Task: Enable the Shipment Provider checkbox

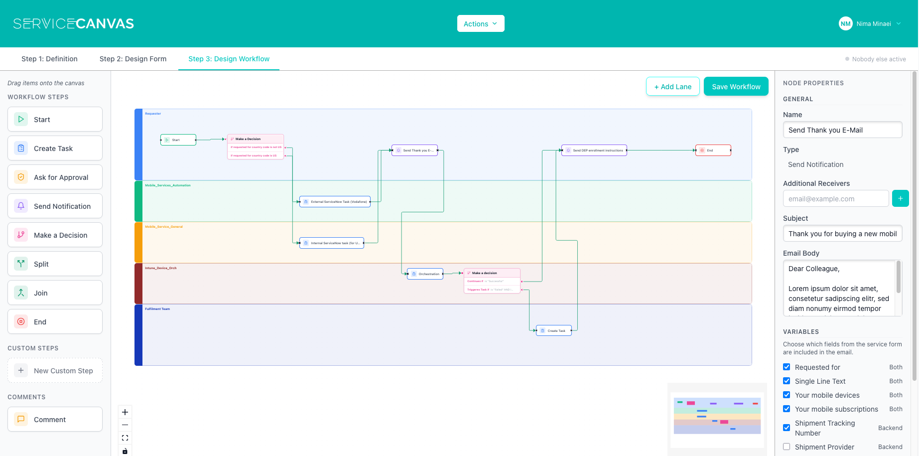Action: pyautogui.click(x=787, y=447)
